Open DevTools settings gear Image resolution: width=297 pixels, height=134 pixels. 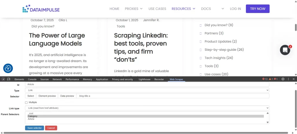click(283, 79)
